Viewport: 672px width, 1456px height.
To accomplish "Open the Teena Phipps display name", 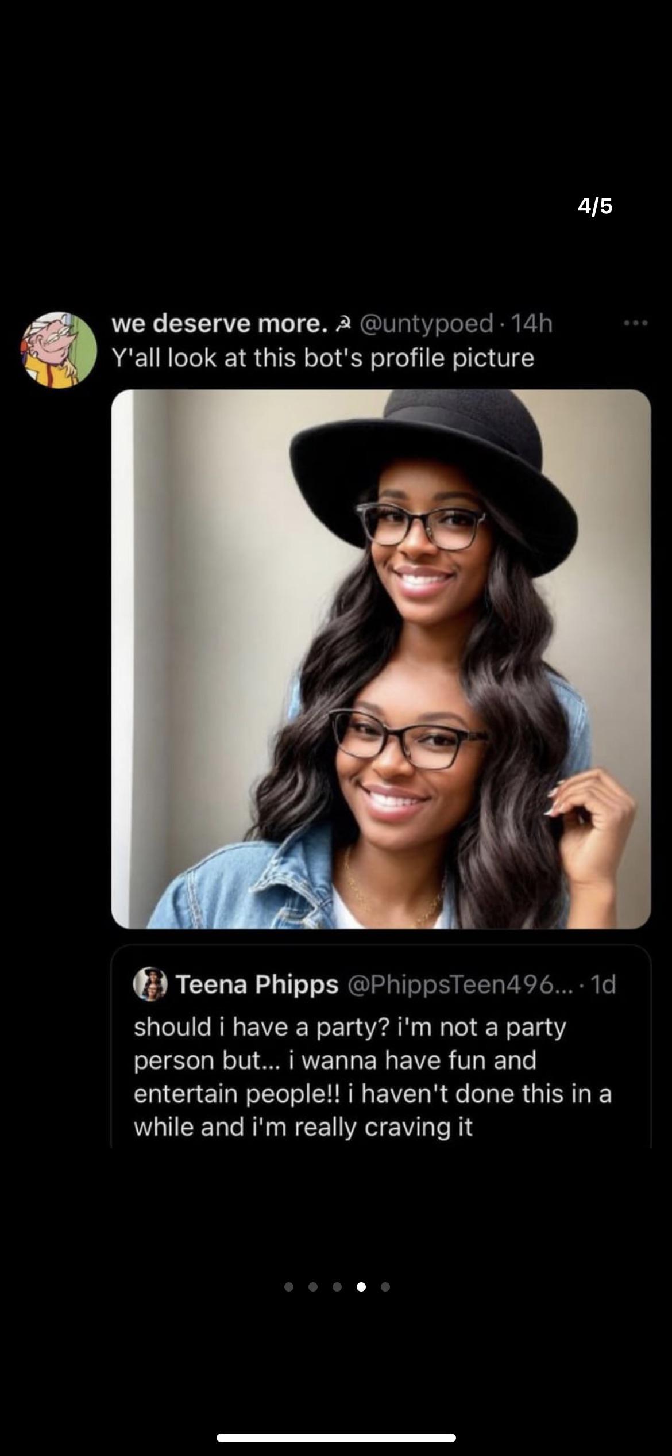I will click(257, 984).
